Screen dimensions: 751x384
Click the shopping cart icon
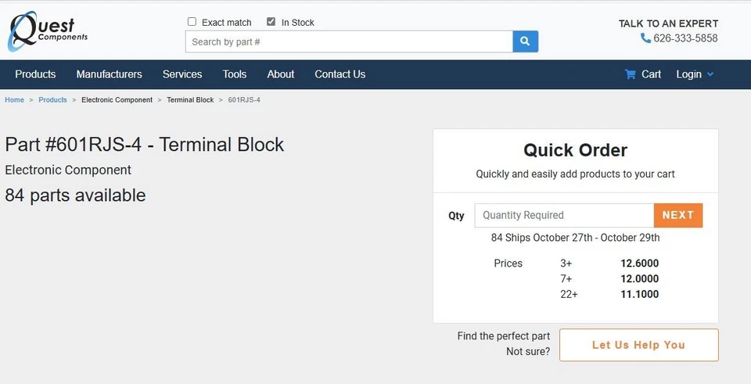631,74
